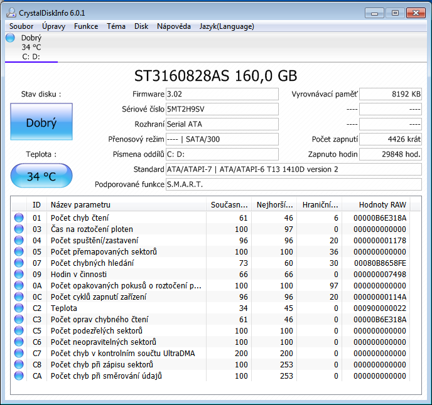Image resolution: width=432 pixels, height=405 pixels.
Task: Click the Firmware field showing 3.02
Action: pyautogui.click(x=222, y=94)
